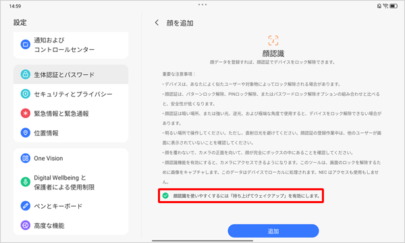Tap the 顔データを登録すれば subtitle text
This screenshot has width=405, height=243.
point(273,62)
